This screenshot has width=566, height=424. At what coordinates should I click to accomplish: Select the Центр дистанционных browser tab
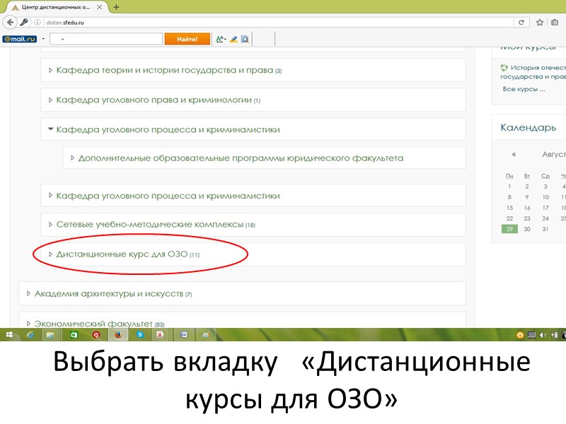54,7
